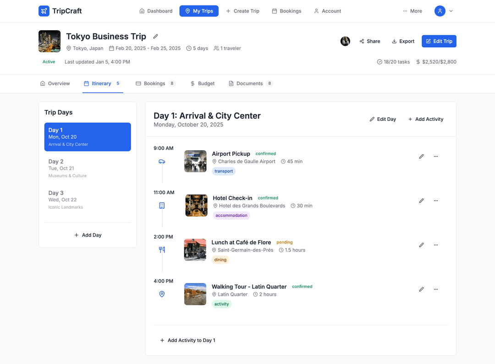Switch to the Budget tab
The height and width of the screenshot is (364, 495).
pyautogui.click(x=202, y=83)
